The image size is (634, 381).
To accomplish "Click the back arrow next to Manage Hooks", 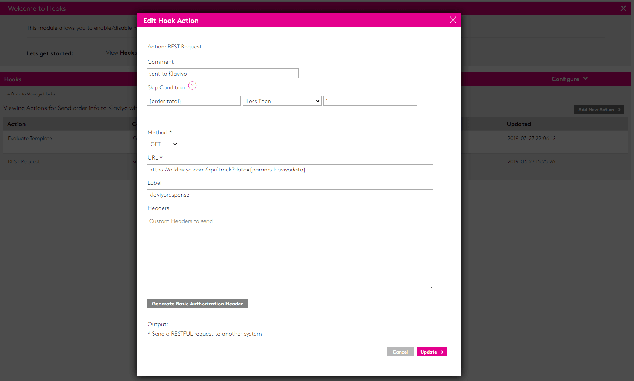I will (8, 94).
